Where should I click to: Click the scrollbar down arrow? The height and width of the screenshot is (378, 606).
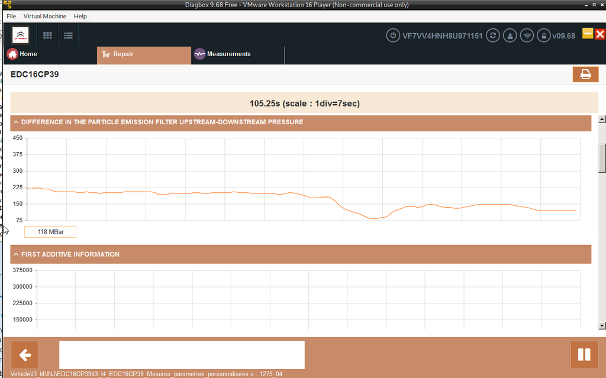click(x=602, y=325)
